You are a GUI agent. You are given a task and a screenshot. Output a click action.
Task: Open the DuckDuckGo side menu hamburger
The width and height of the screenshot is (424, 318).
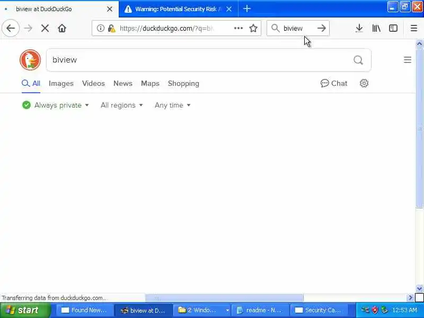click(408, 60)
